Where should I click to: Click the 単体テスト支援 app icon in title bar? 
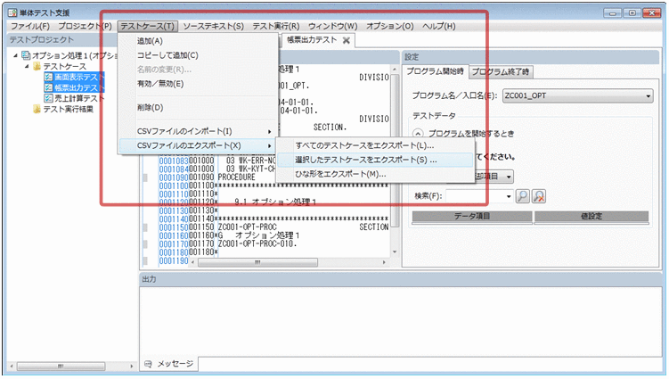[x=12, y=12]
